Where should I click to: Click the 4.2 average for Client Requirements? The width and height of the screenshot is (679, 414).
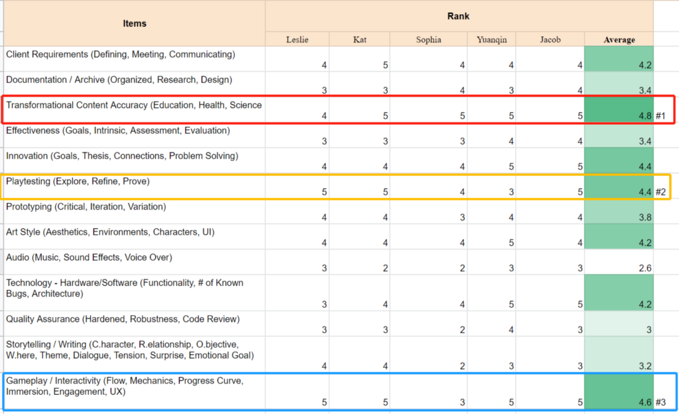(x=619, y=59)
